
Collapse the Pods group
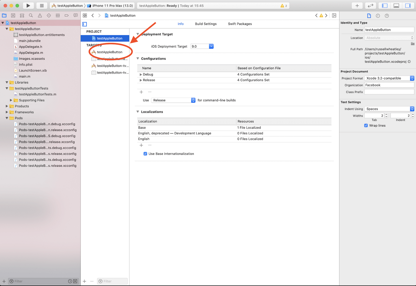[x=7, y=118]
